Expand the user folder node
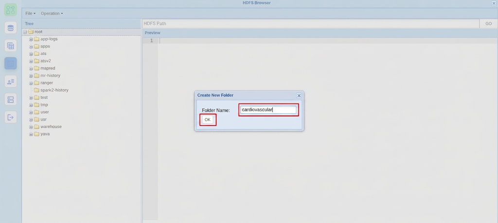This screenshot has width=498, height=223. pyautogui.click(x=31, y=112)
